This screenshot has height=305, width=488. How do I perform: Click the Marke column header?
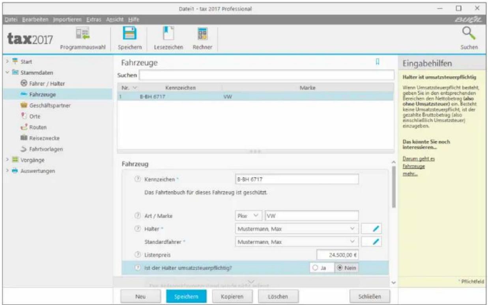(x=308, y=87)
